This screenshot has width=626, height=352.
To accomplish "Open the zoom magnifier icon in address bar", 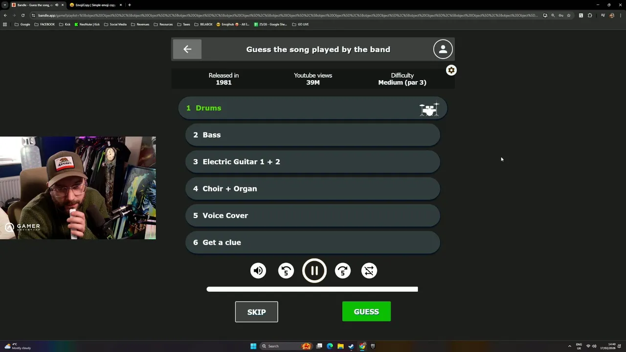I will coord(553,15).
